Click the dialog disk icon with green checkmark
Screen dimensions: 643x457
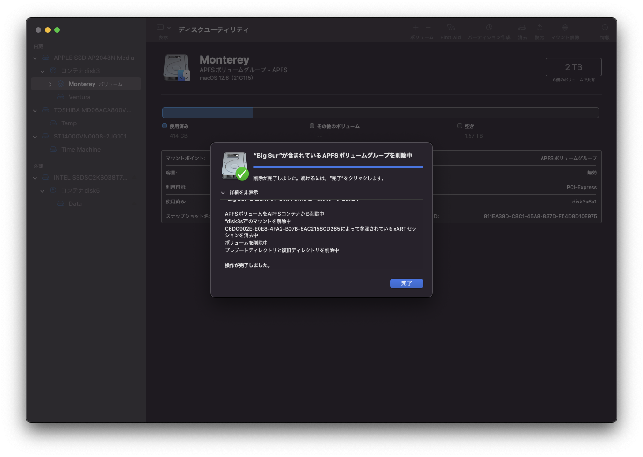pos(235,166)
